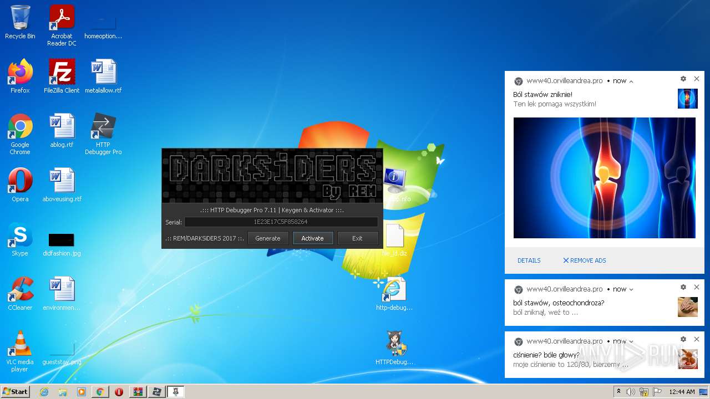Open Opera from the taskbar
Screen dimensions: 710x399
[x=119, y=392]
